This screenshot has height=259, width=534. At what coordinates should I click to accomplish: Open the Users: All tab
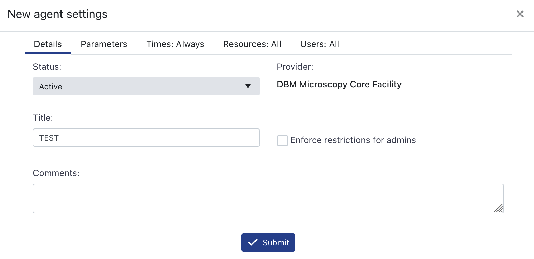(x=319, y=44)
